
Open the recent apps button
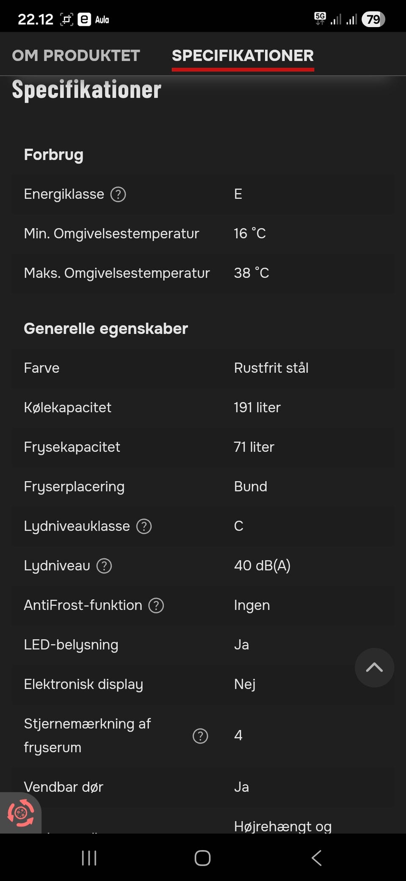(89, 858)
